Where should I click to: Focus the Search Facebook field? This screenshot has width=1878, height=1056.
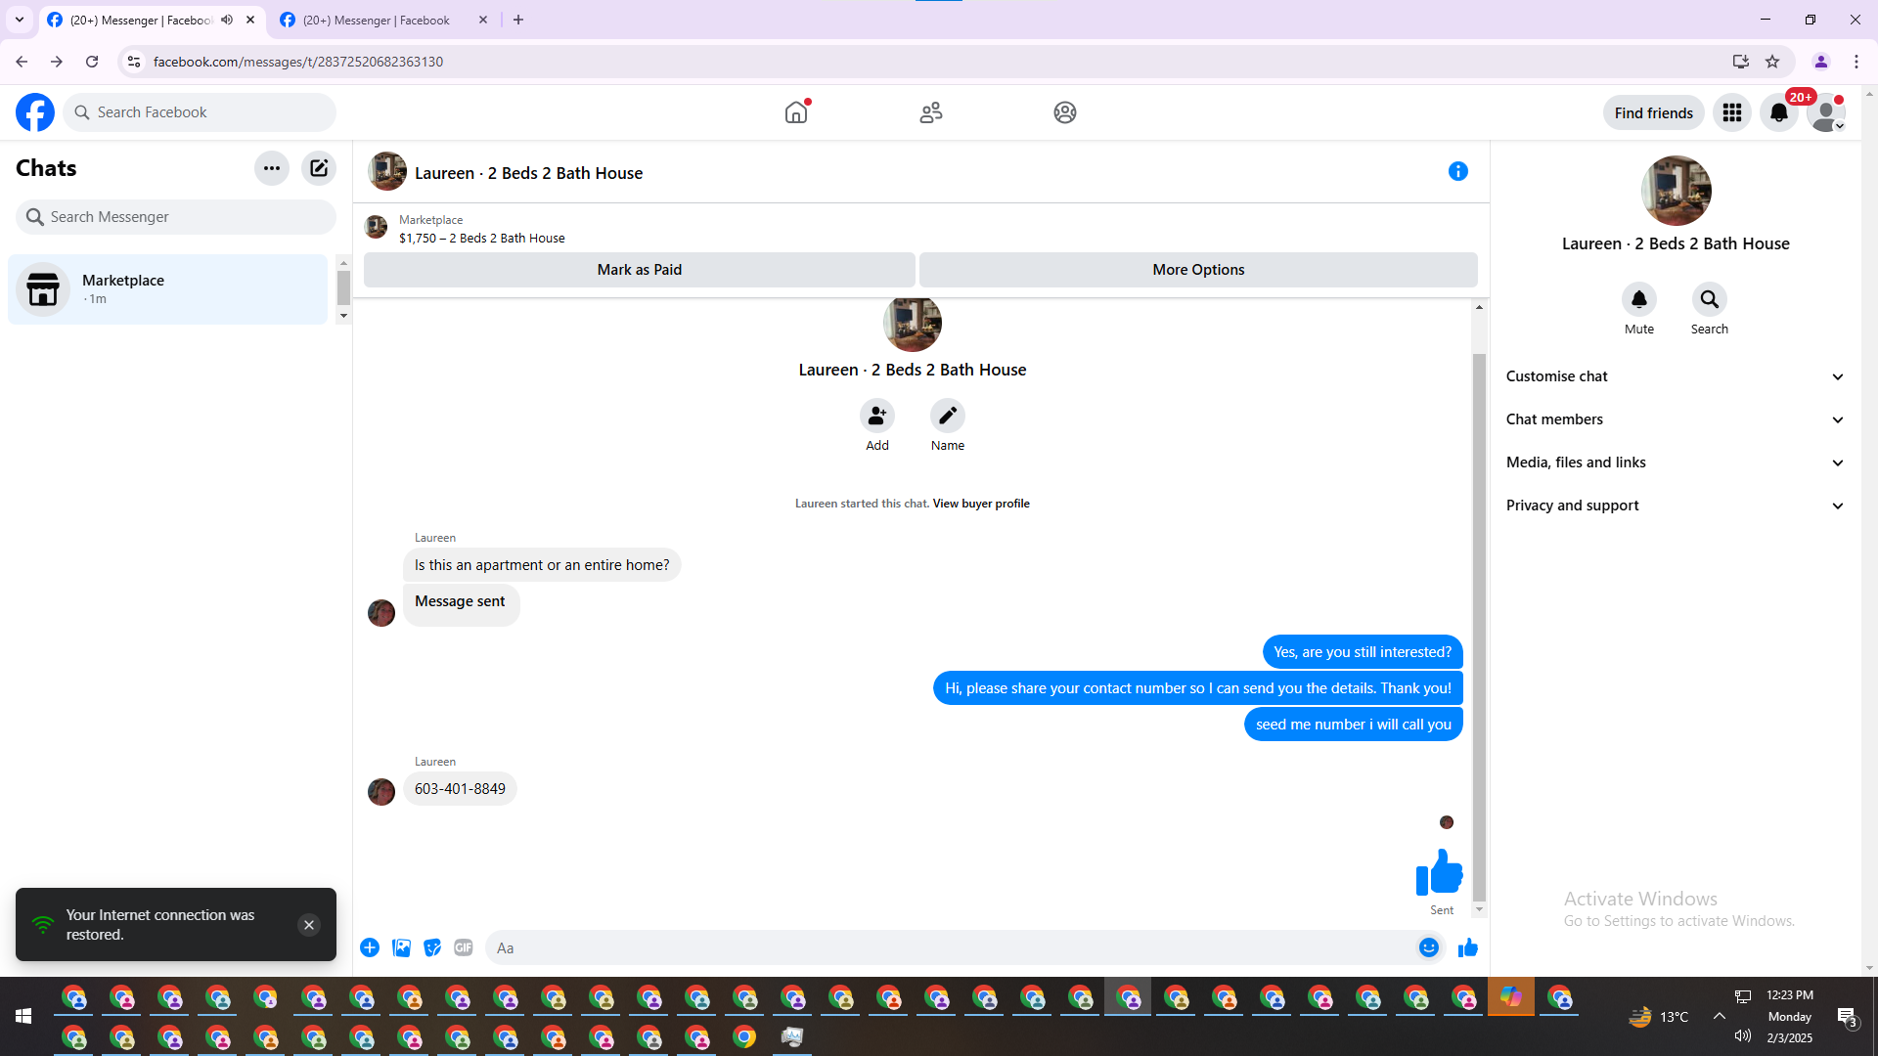(x=200, y=112)
